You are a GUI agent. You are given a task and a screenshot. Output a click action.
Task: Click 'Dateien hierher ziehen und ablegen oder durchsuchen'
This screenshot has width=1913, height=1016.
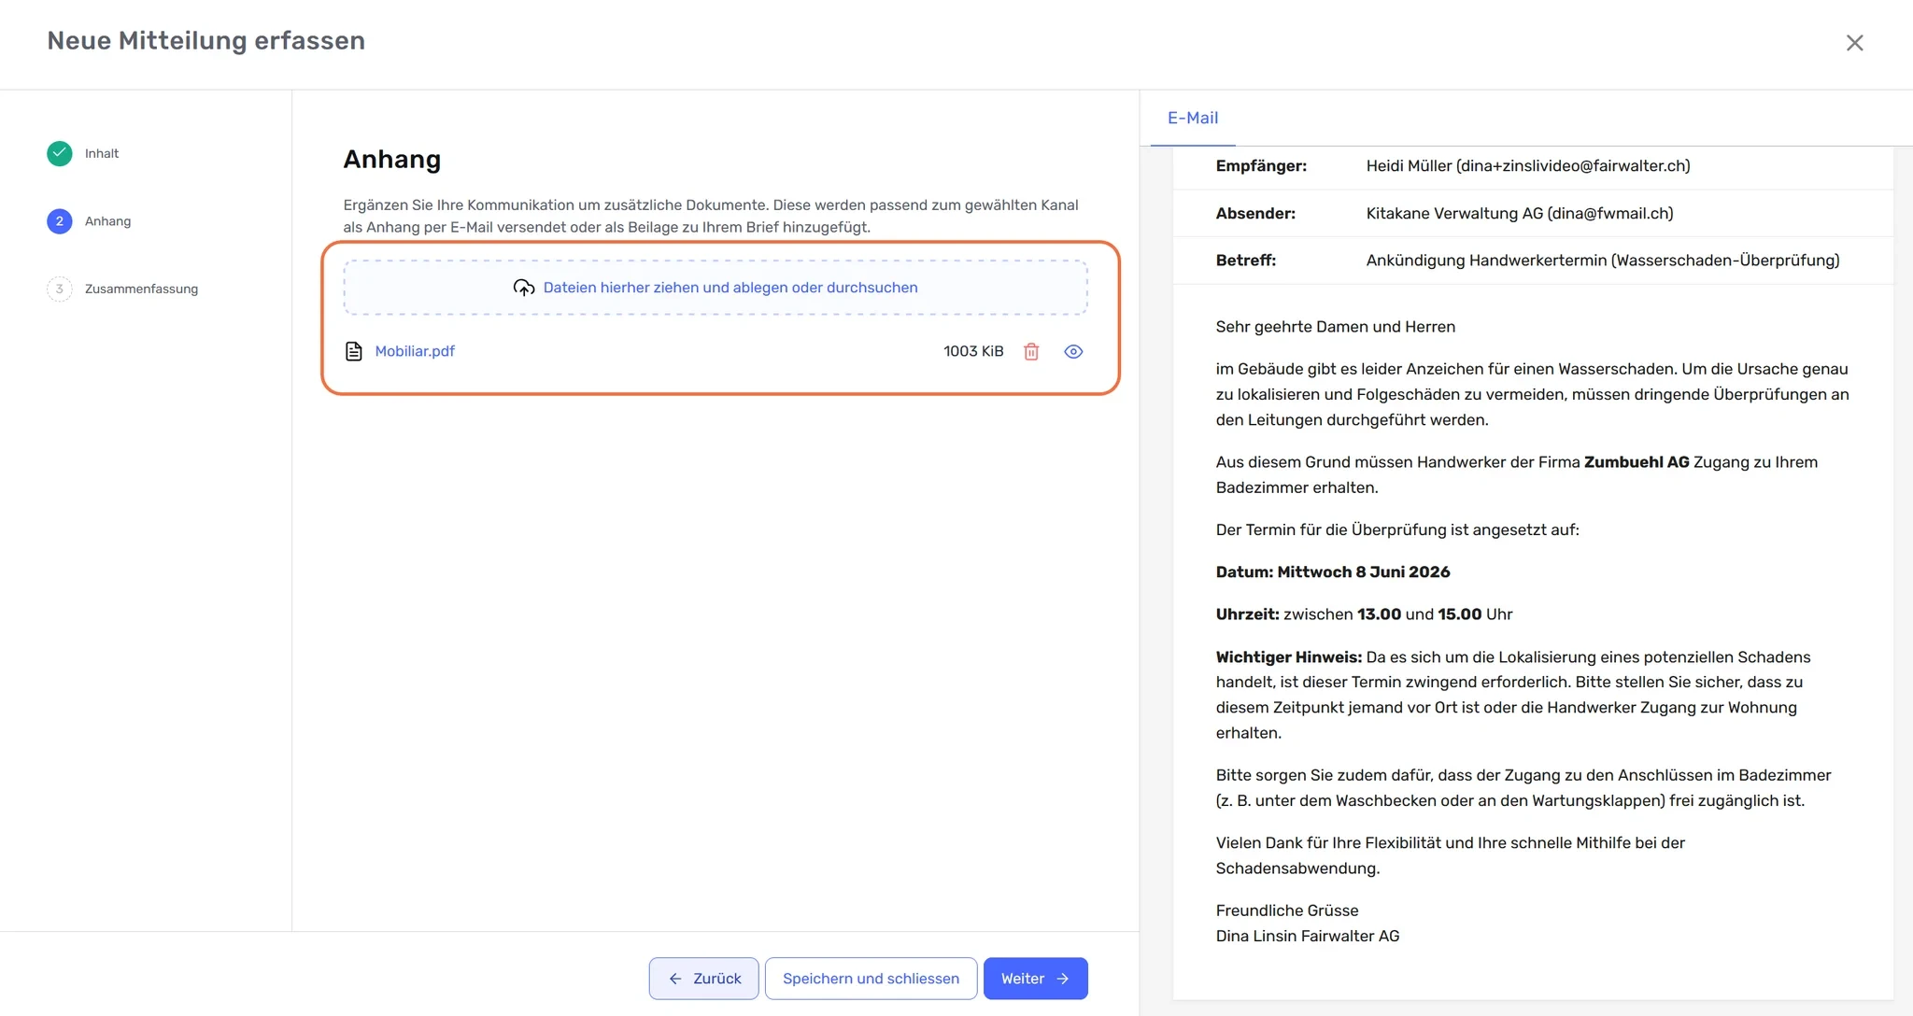(730, 288)
